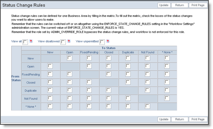Click the View all label

pyautogui.click(x=16, y=41)
